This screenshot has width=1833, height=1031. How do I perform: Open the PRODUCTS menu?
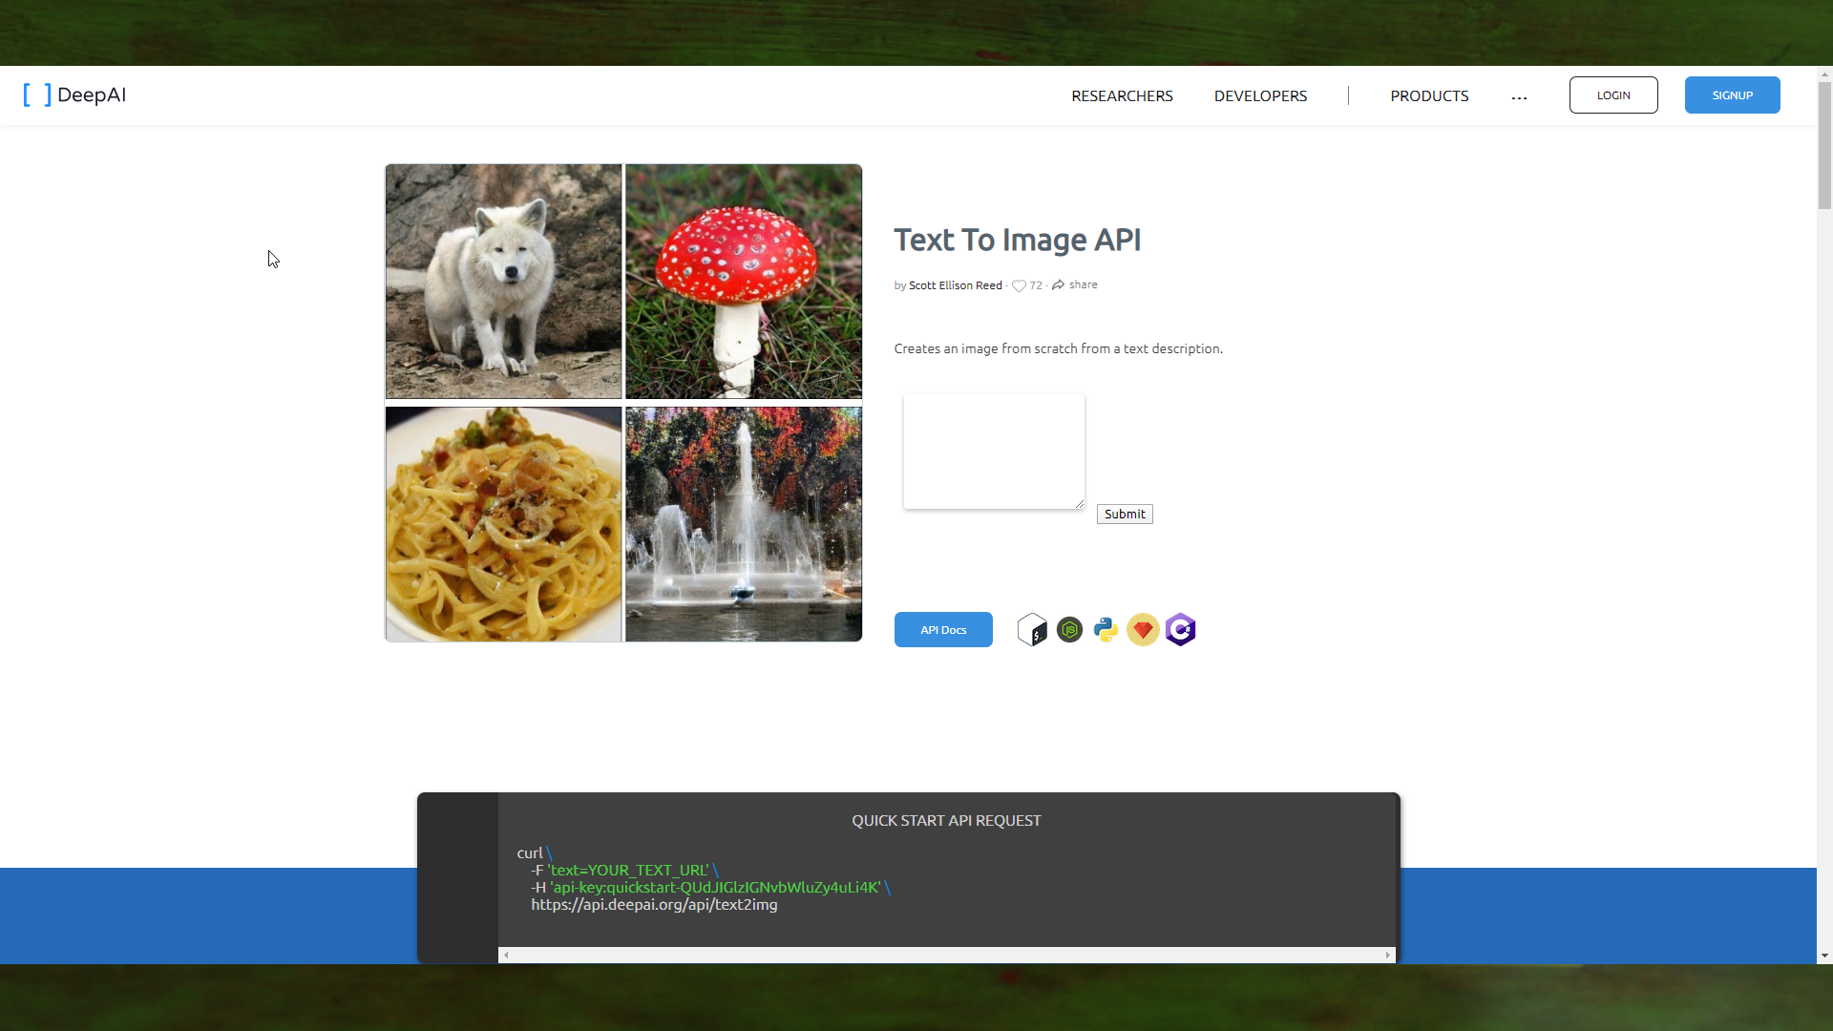click(x=1429, y=95)
